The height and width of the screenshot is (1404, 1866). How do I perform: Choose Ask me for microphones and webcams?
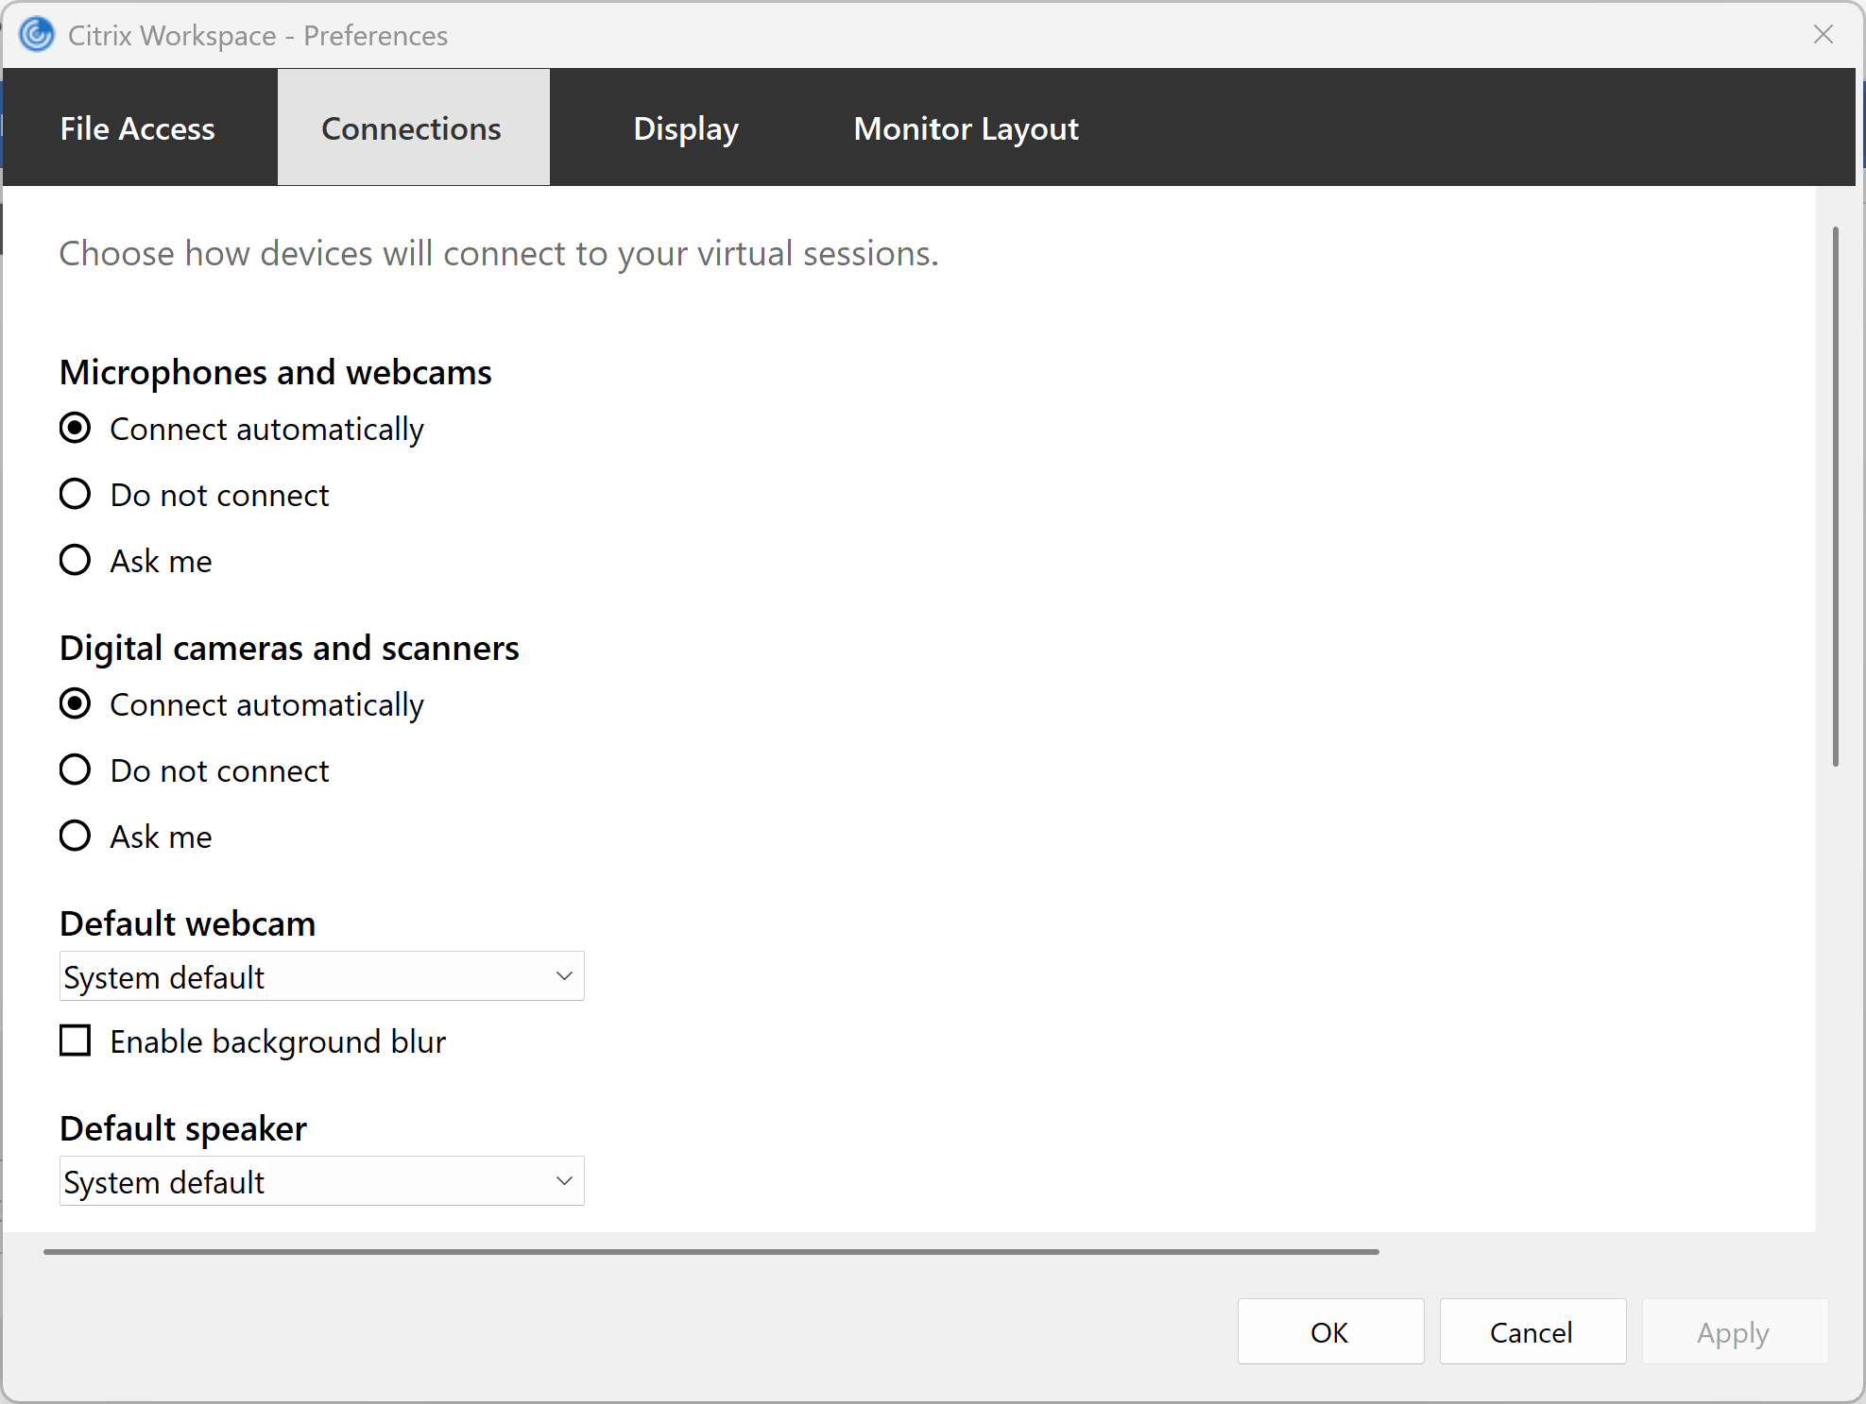pos(76,561)
